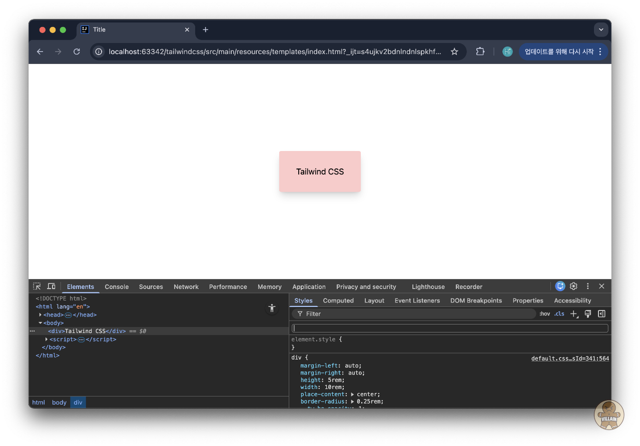Expand the head element node
This screenshot has width=640, height=446.
[41, 315]
